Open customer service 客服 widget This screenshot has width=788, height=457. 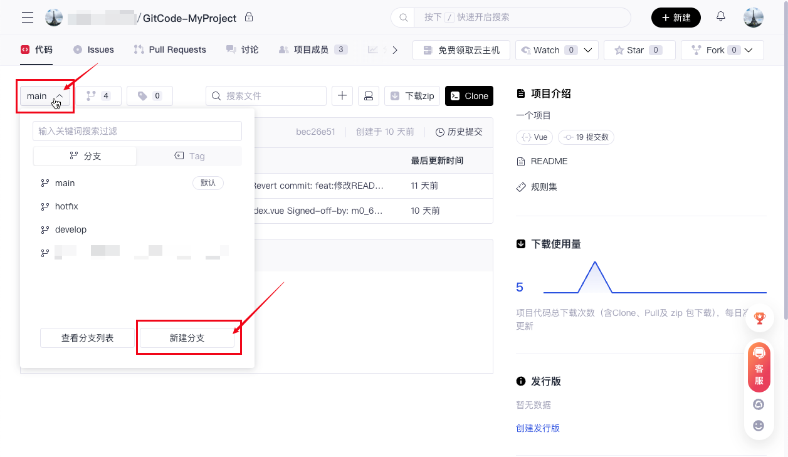pyautogui.click(x=759, y=367)
